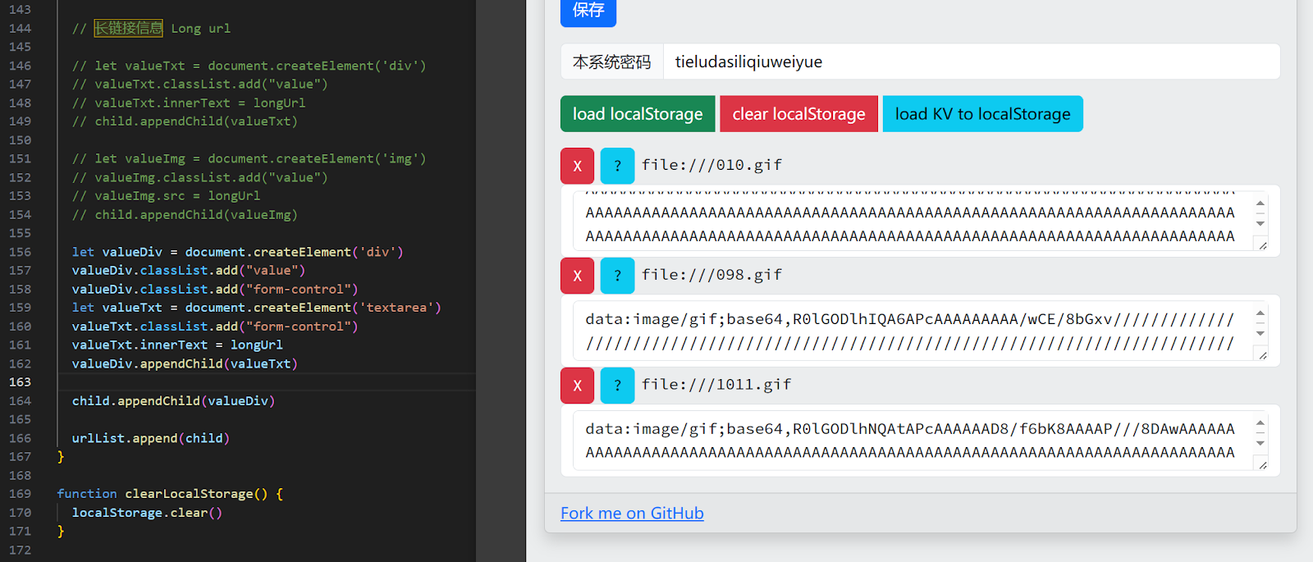Remove the file:///098.gif entry using X
The image size is (1313, 562).
[577, 276]
